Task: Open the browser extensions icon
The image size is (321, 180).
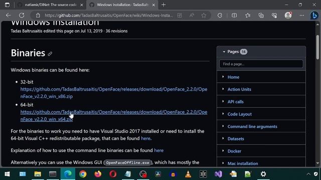Action: (220, 15)
